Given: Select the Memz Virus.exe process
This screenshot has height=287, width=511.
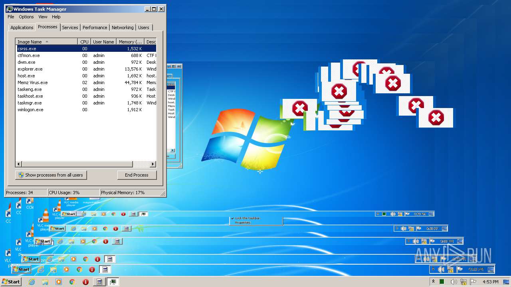Looking at the screenshot, I should [86, 83].
